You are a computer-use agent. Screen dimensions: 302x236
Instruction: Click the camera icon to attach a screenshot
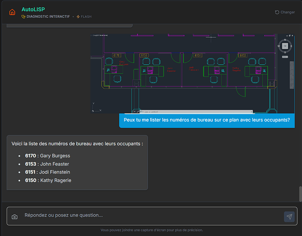[x=15, y=217]
